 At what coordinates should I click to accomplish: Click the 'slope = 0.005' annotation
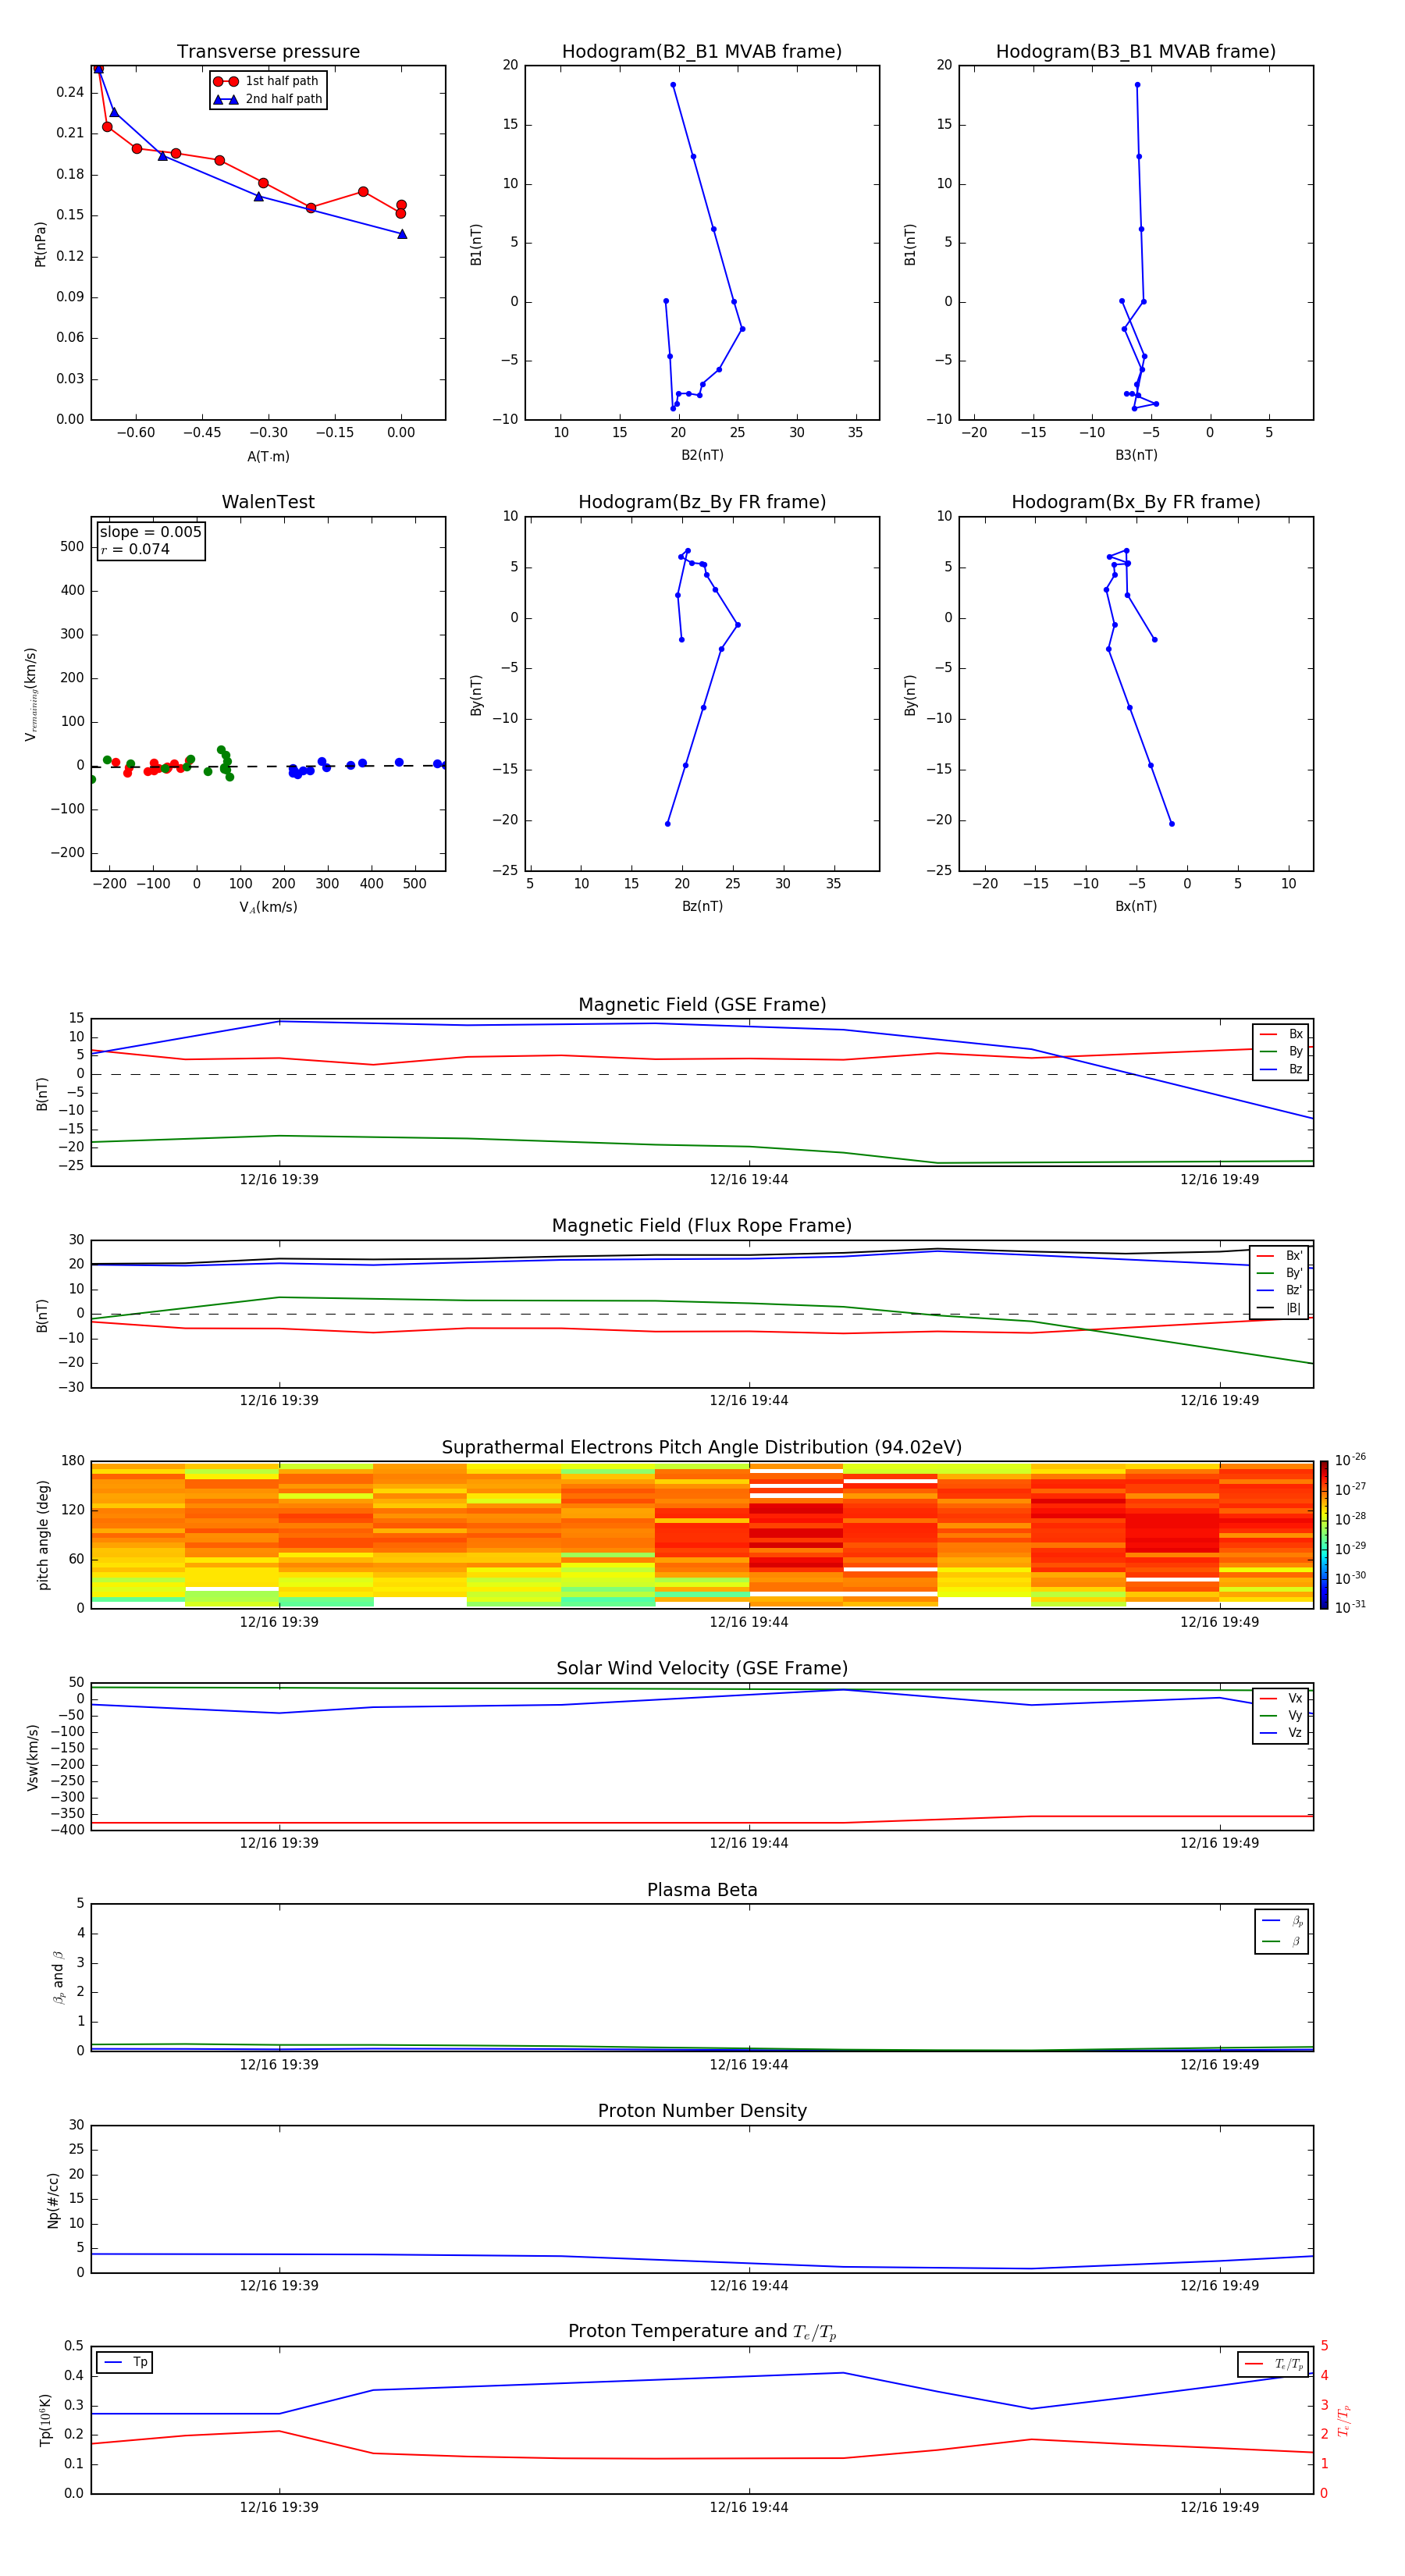[x=150, y=532]
